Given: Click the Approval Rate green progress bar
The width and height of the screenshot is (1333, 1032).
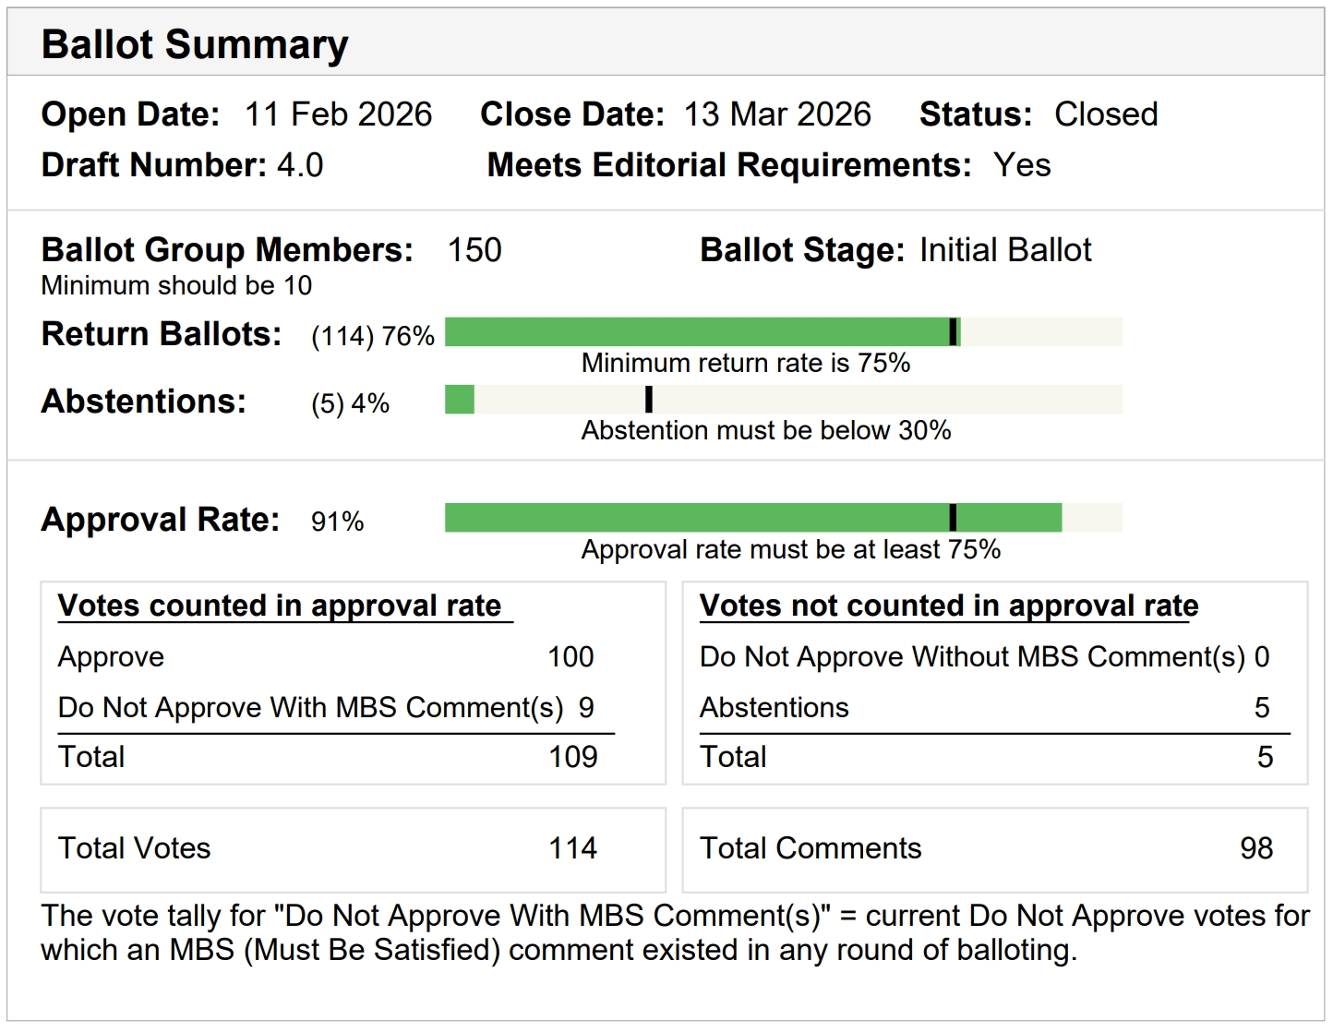Looking at the screenshot, I should 752,518.
